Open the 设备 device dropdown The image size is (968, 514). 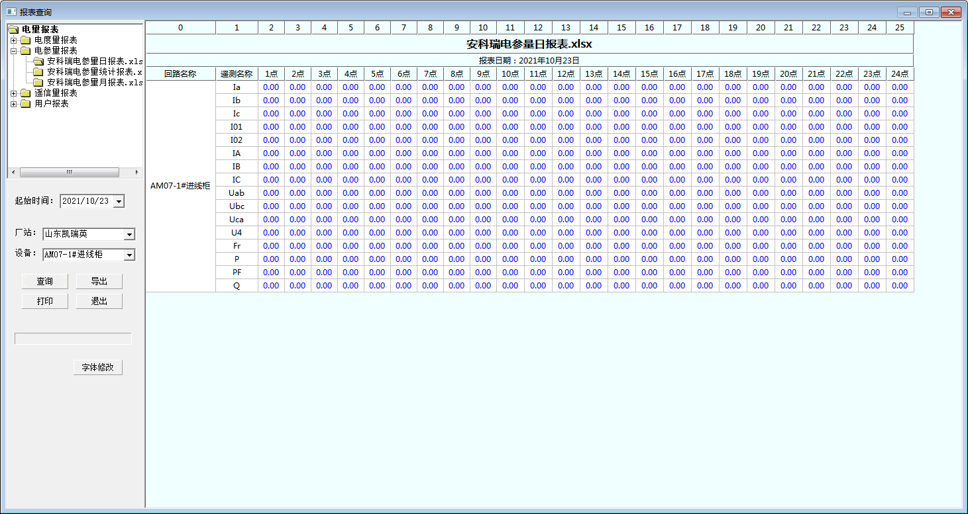click(129, 255)
